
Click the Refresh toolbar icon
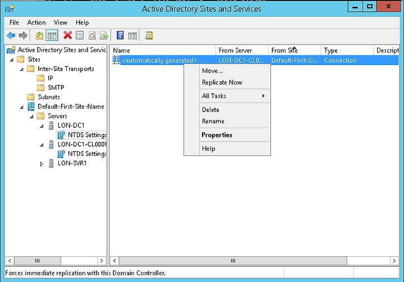point(92,35)
